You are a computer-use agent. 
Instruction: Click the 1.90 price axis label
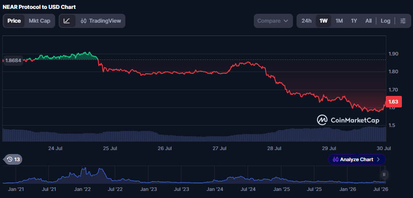(393, 54)
